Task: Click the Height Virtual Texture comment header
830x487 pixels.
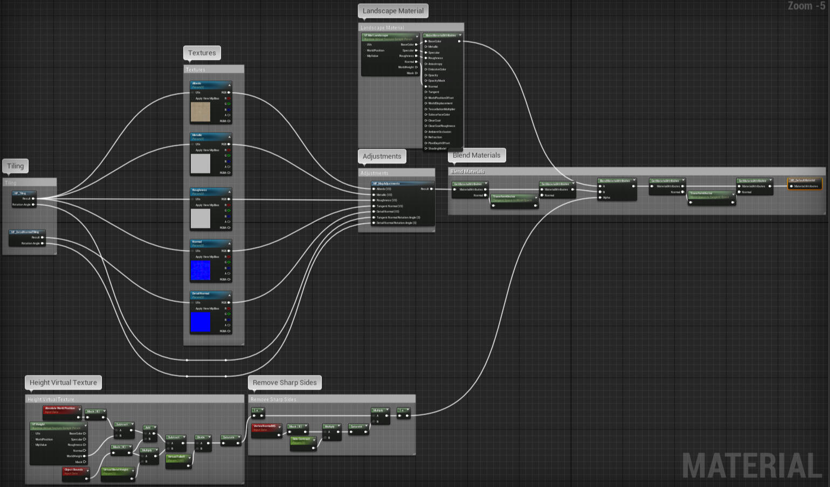Action: (x=134, y=399)
